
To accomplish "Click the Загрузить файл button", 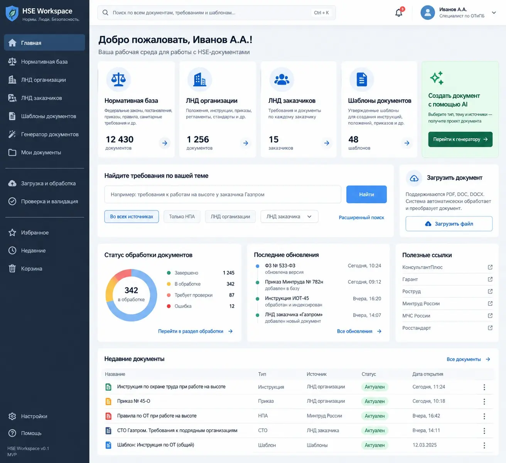I will click(x=449, y=224).
